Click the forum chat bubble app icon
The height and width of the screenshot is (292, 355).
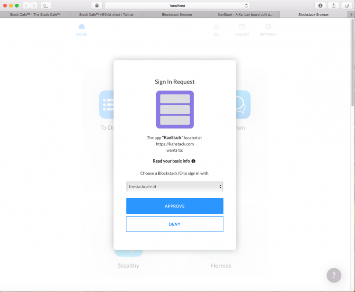coord(243,104)
